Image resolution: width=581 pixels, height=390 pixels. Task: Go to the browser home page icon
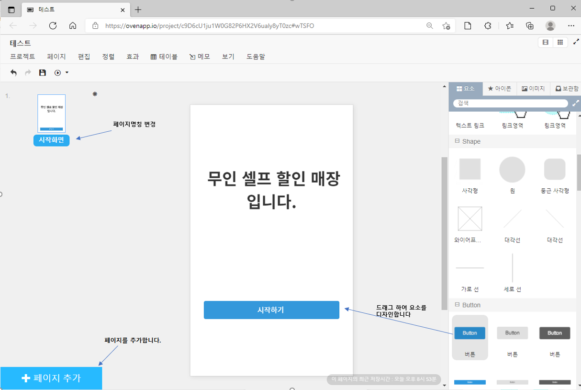pos(73,25)
